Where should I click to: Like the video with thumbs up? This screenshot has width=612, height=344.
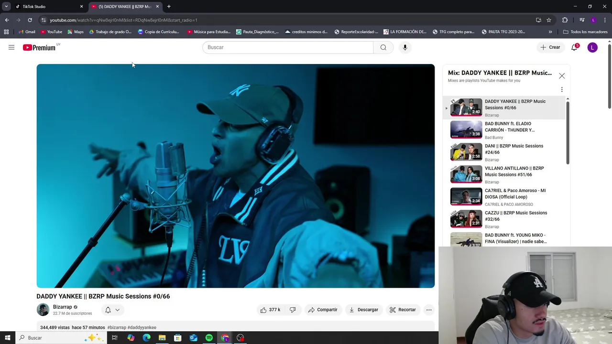(270, 310)
